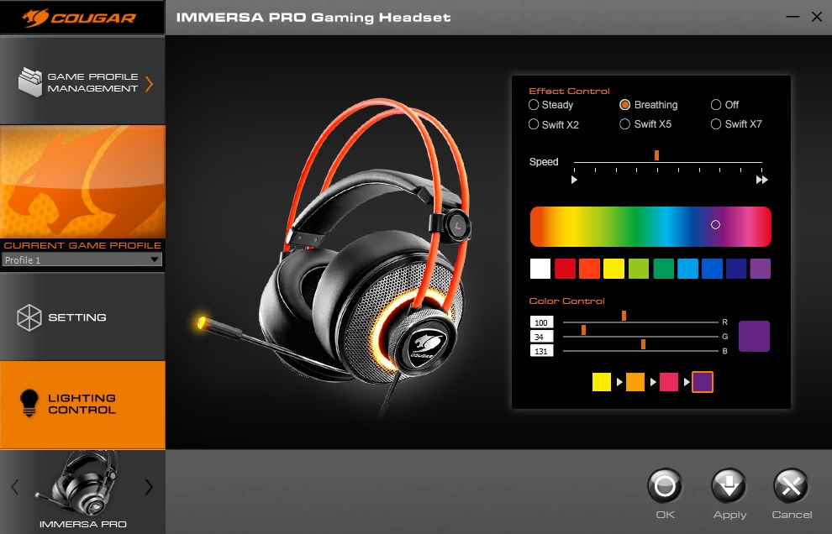This screenshot has width=832, height=534.
Task: Pick the white preset color swatch
Action: [x=540, y=269]
